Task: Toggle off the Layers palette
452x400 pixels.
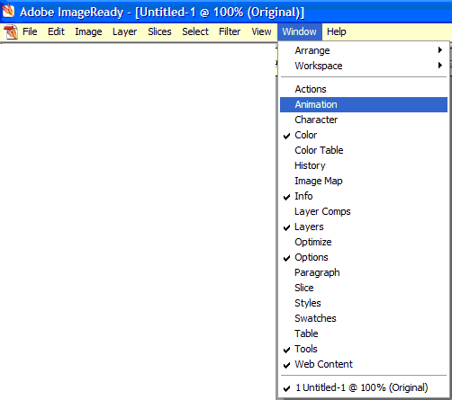Action: (x=364, y=227)
